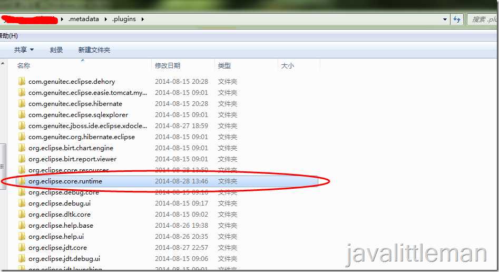Expand the arrow after .plugins breadcrumb
Viewport: 499px width, 272px height.
click(x=143, y=19)
